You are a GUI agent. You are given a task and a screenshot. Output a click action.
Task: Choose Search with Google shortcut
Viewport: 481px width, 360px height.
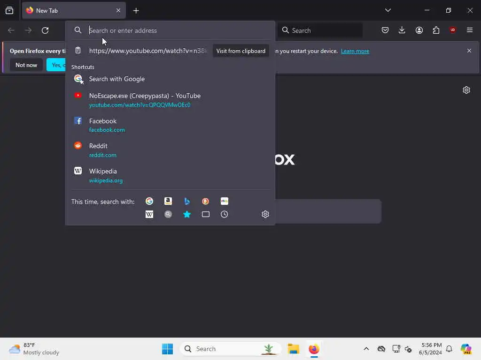tap(170, 79)
